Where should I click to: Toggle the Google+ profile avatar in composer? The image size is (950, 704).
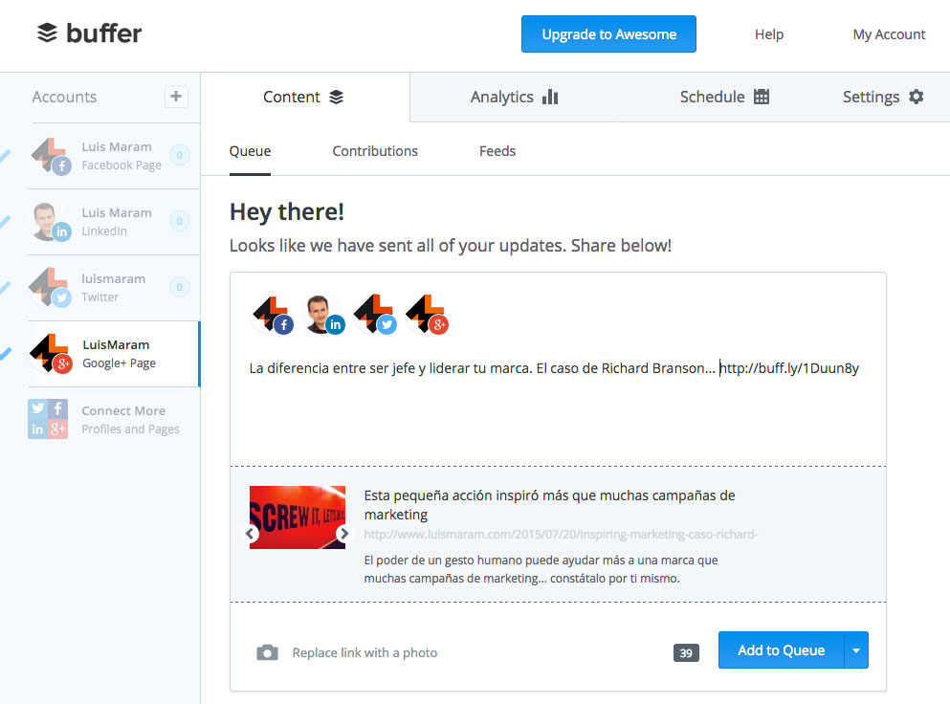tap(426, 314)
